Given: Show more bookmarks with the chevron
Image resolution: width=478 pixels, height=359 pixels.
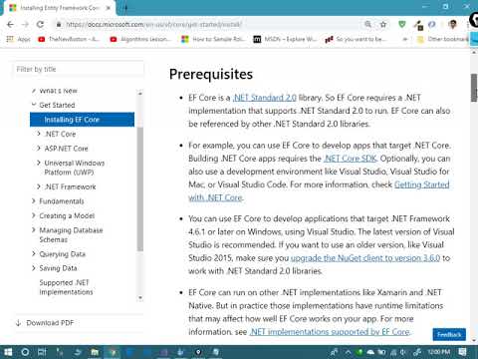Looking at the screenshot, I should pyautogui.click(x=405, y=39).
